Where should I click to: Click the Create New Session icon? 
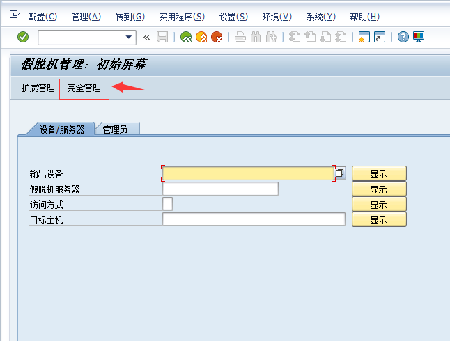364,38
